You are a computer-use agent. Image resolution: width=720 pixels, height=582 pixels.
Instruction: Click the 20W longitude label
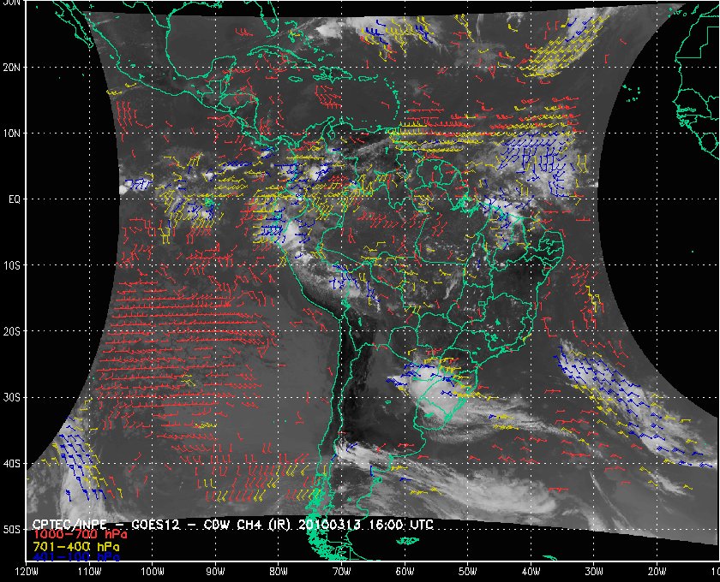click(657, 572)
